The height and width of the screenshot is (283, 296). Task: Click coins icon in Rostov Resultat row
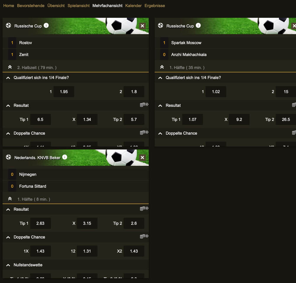pyautogui.click(x=144, y=105)
